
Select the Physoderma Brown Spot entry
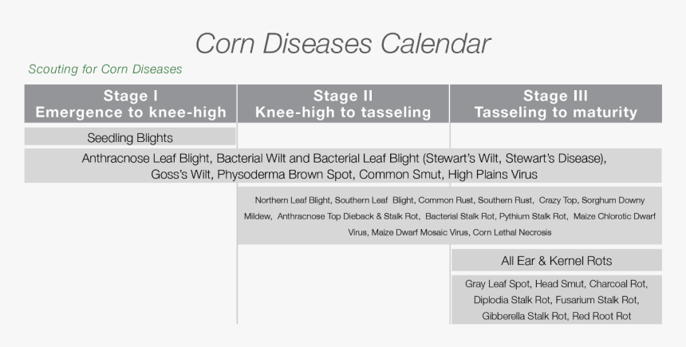pos(285,175)
